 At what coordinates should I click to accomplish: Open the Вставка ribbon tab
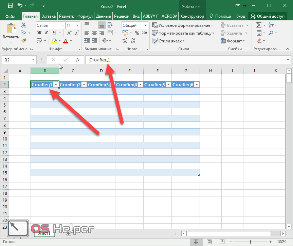(49, 16)
